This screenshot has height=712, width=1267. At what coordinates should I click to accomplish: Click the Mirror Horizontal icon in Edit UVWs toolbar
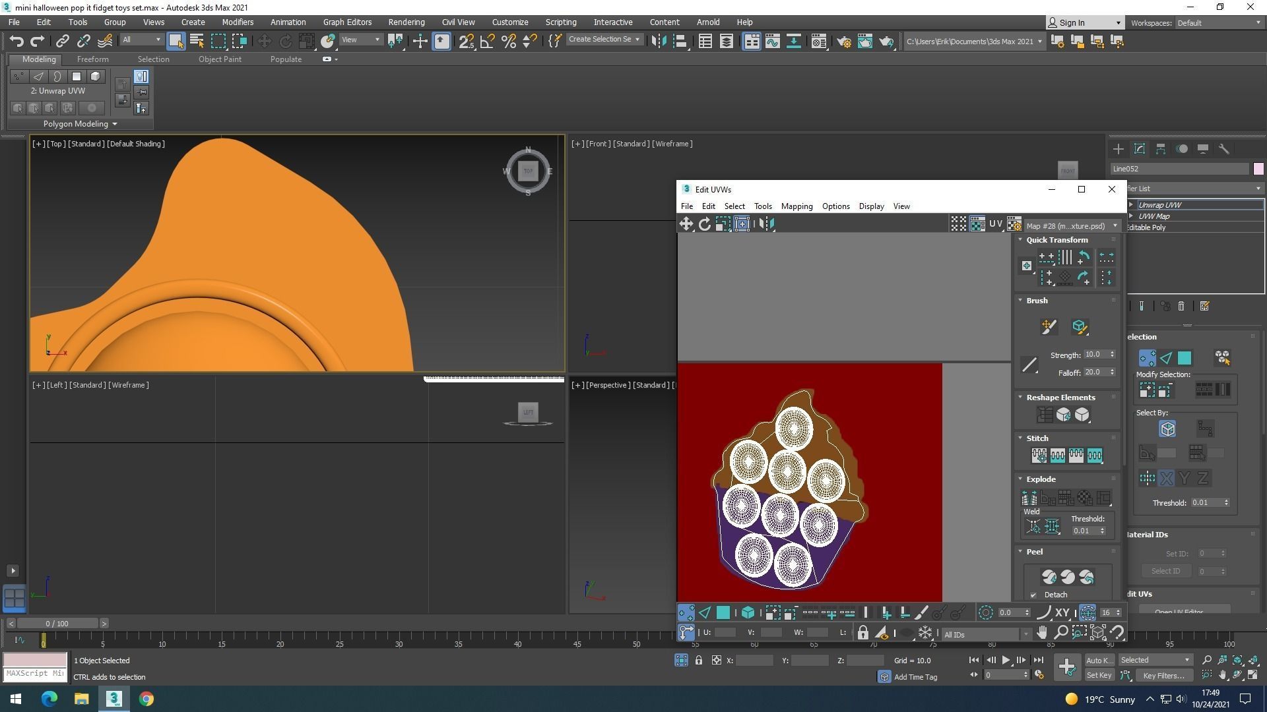point(766,224)
